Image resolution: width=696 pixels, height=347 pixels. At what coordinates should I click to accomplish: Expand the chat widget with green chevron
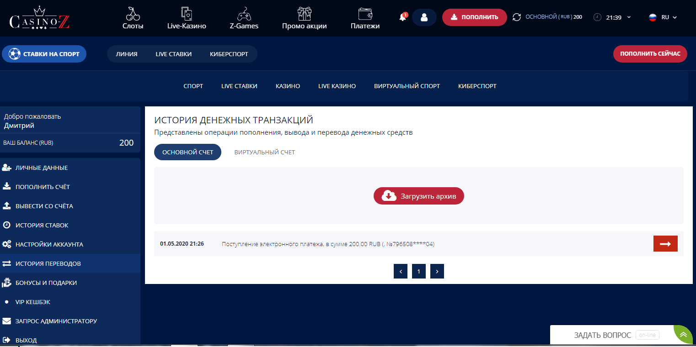click(x=683, y=334)
